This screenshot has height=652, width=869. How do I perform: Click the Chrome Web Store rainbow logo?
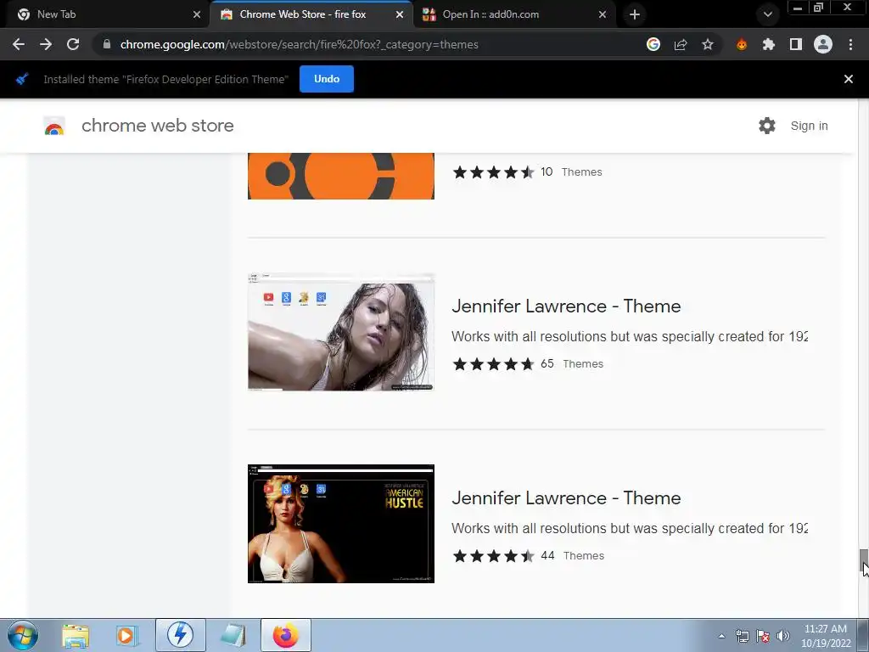54,126
